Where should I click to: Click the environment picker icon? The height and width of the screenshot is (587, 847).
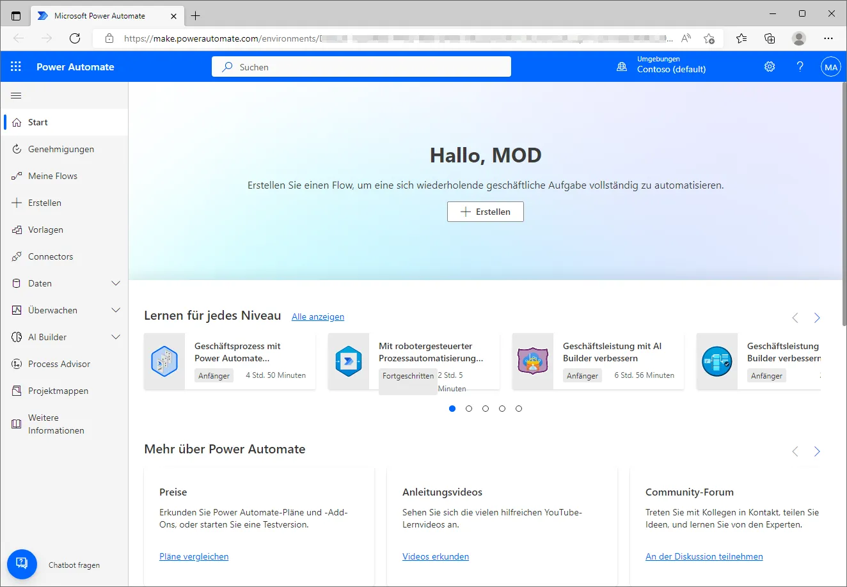(x=622, y=67)
